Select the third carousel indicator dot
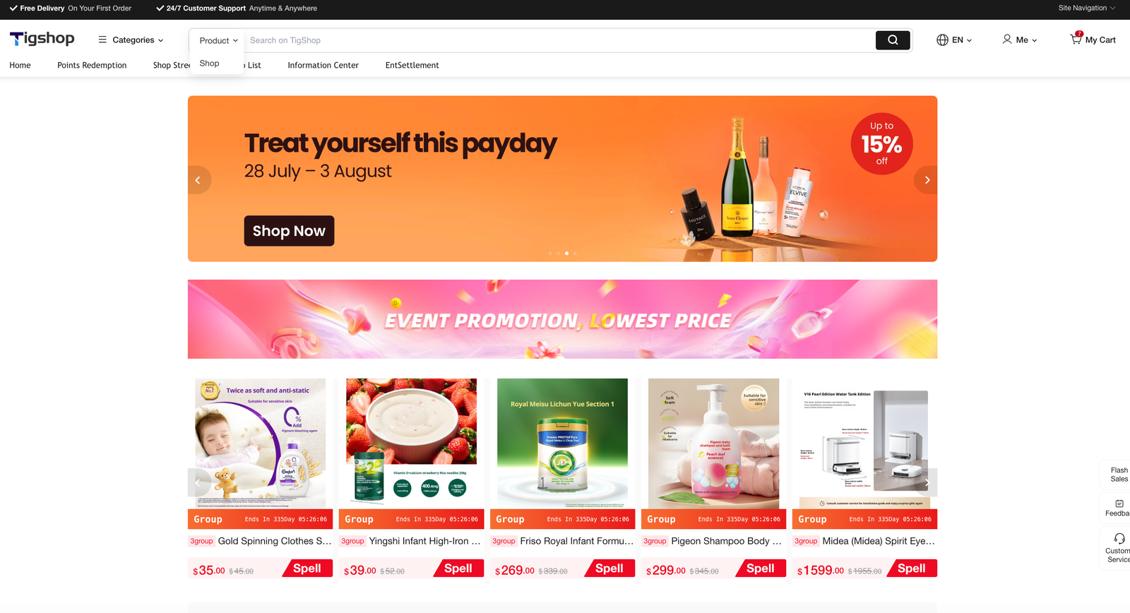1130x613 pixels. [566, 253]
